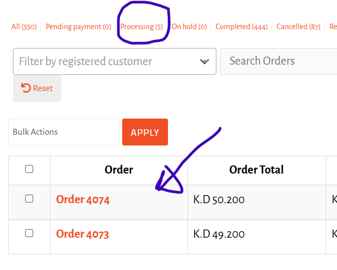Screen dimensions: 337x270
Task: Expand the Bulk Actions dropdown
Action: tap(64, 132)
